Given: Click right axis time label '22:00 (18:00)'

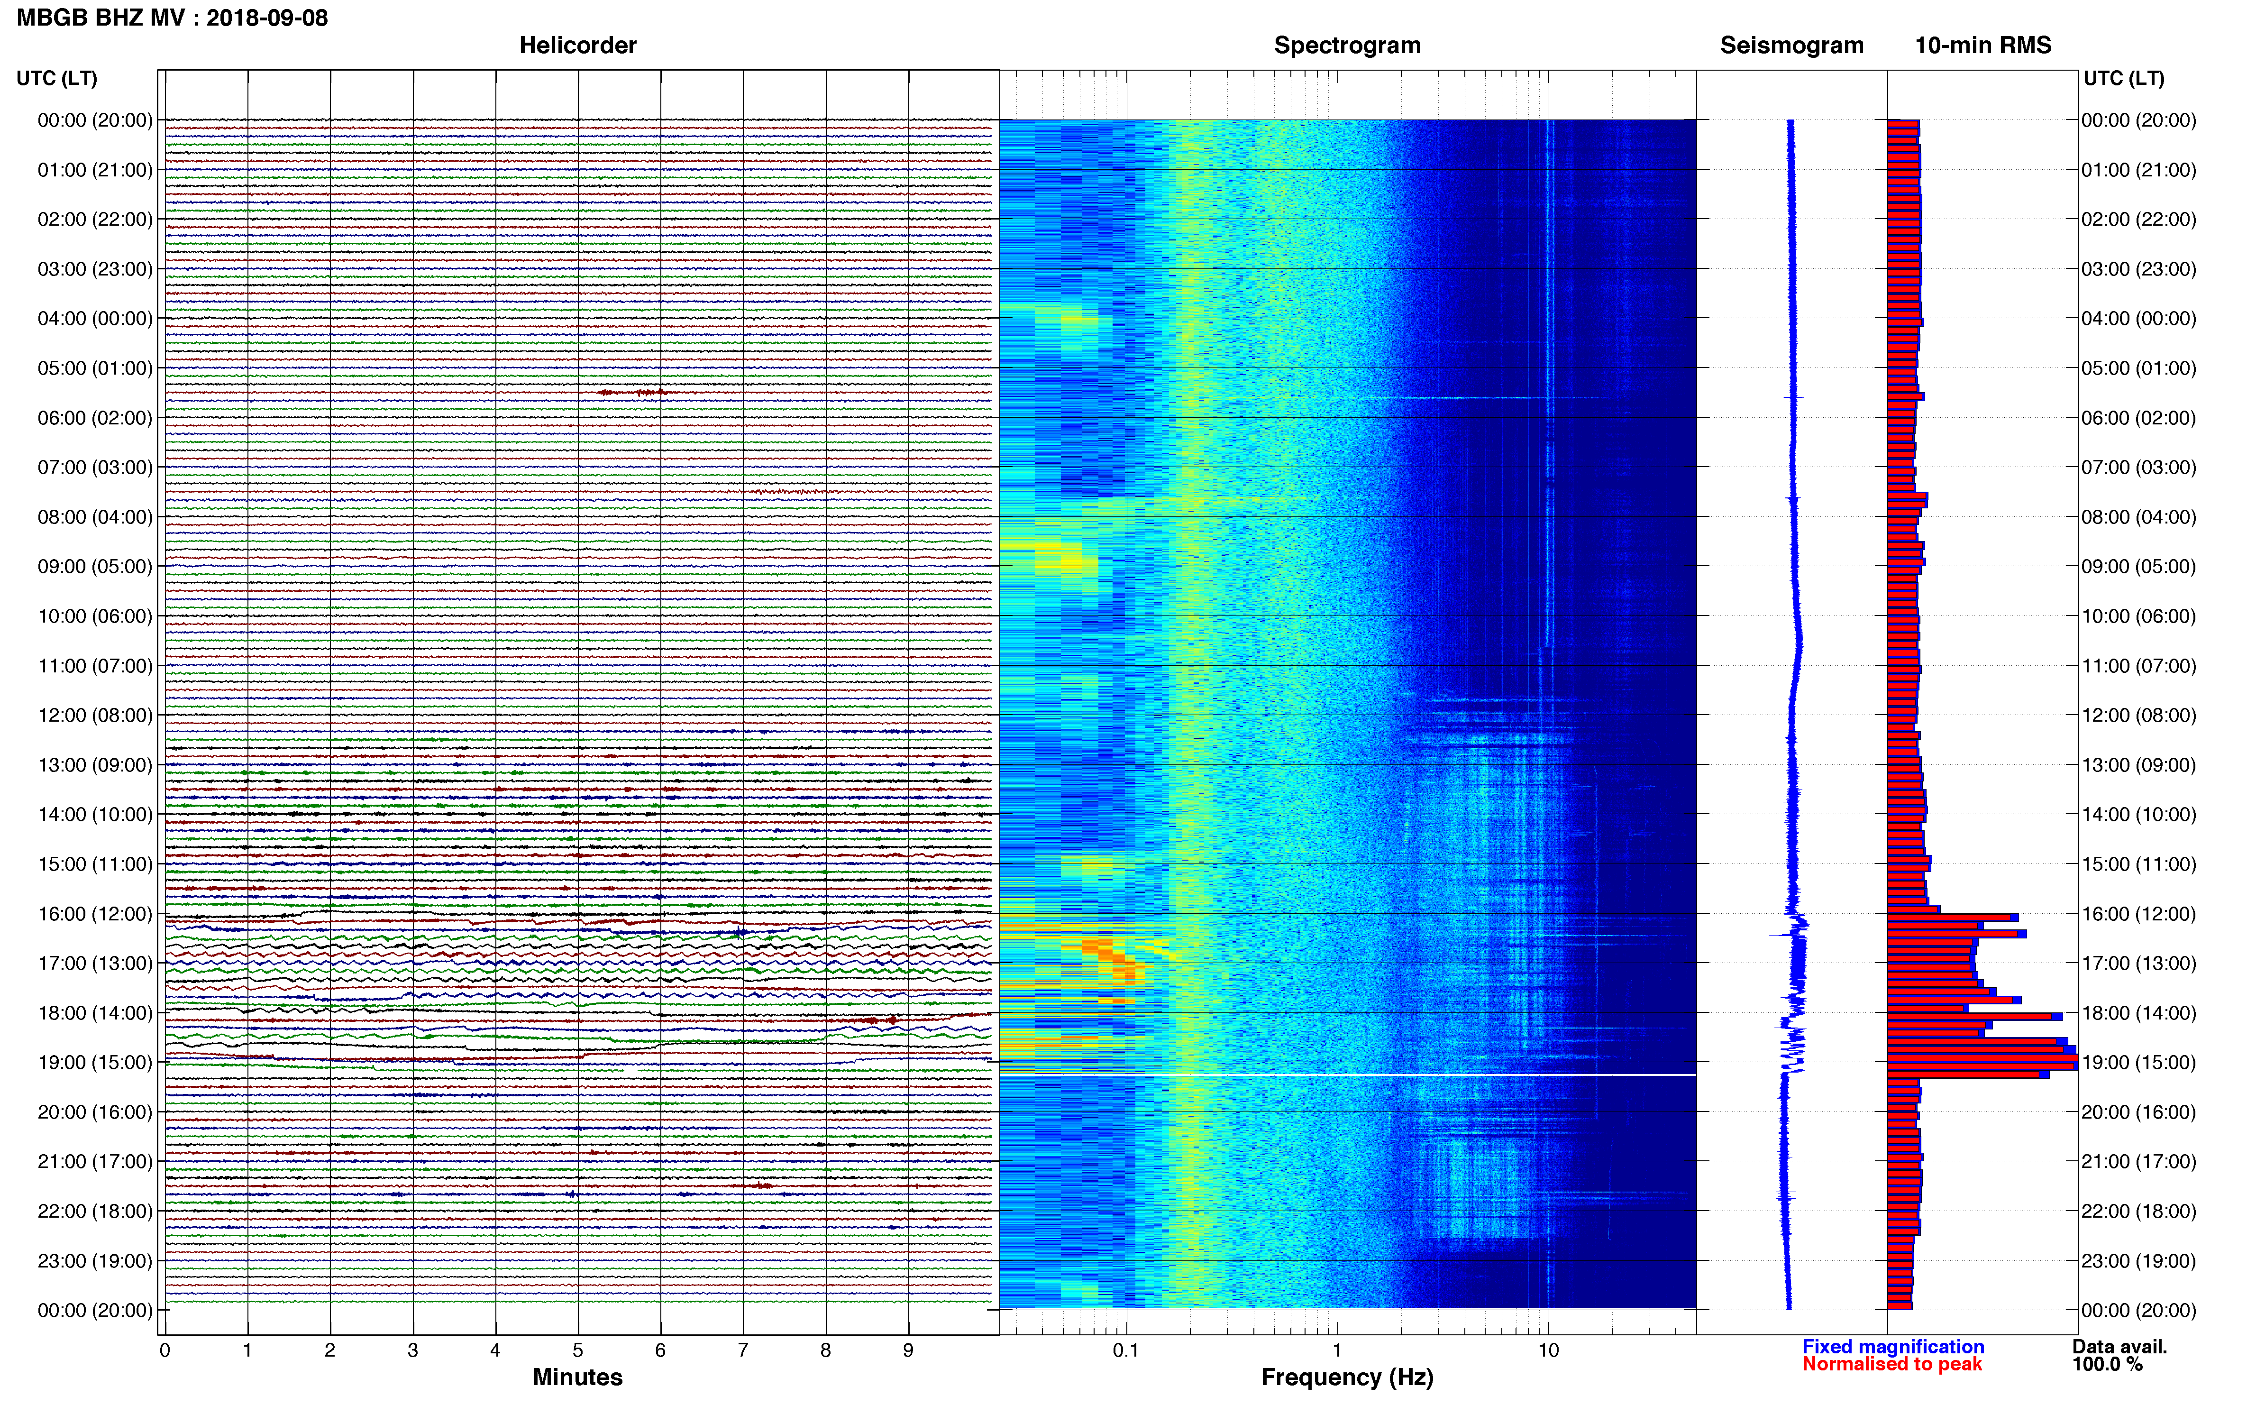Looking at the screenshot, I should tap(2139, 1212).
